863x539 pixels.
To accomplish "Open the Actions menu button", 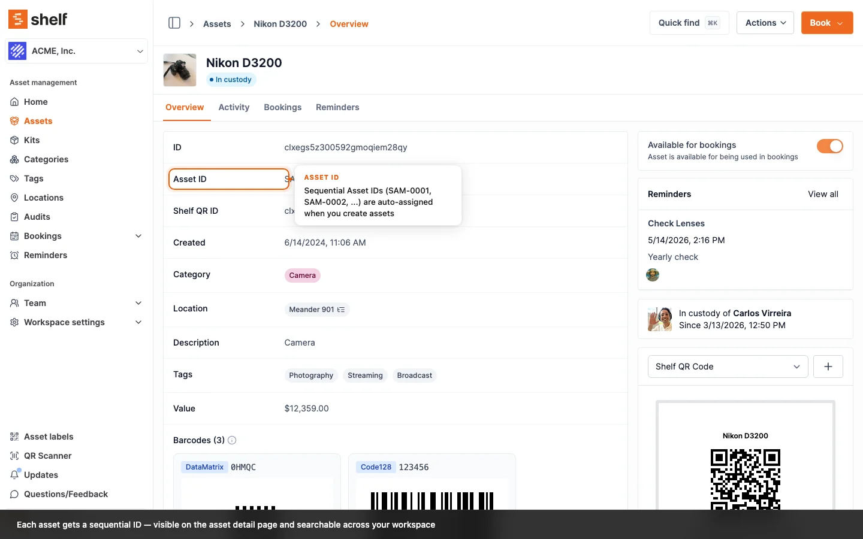I will tap(765, 23).
